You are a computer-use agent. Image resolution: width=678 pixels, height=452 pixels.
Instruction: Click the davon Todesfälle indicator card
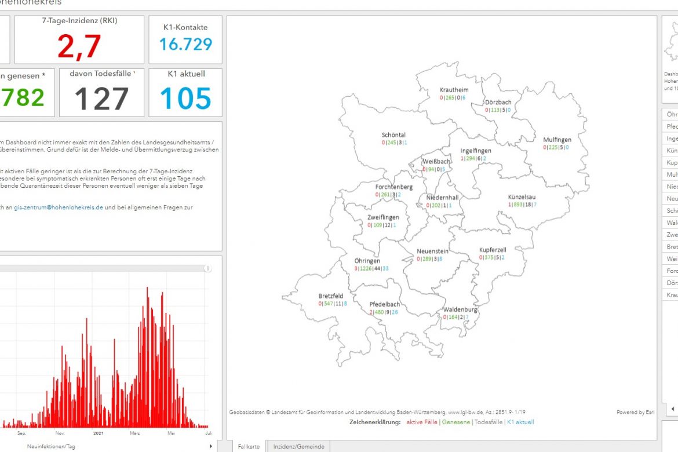coord(101,93)
